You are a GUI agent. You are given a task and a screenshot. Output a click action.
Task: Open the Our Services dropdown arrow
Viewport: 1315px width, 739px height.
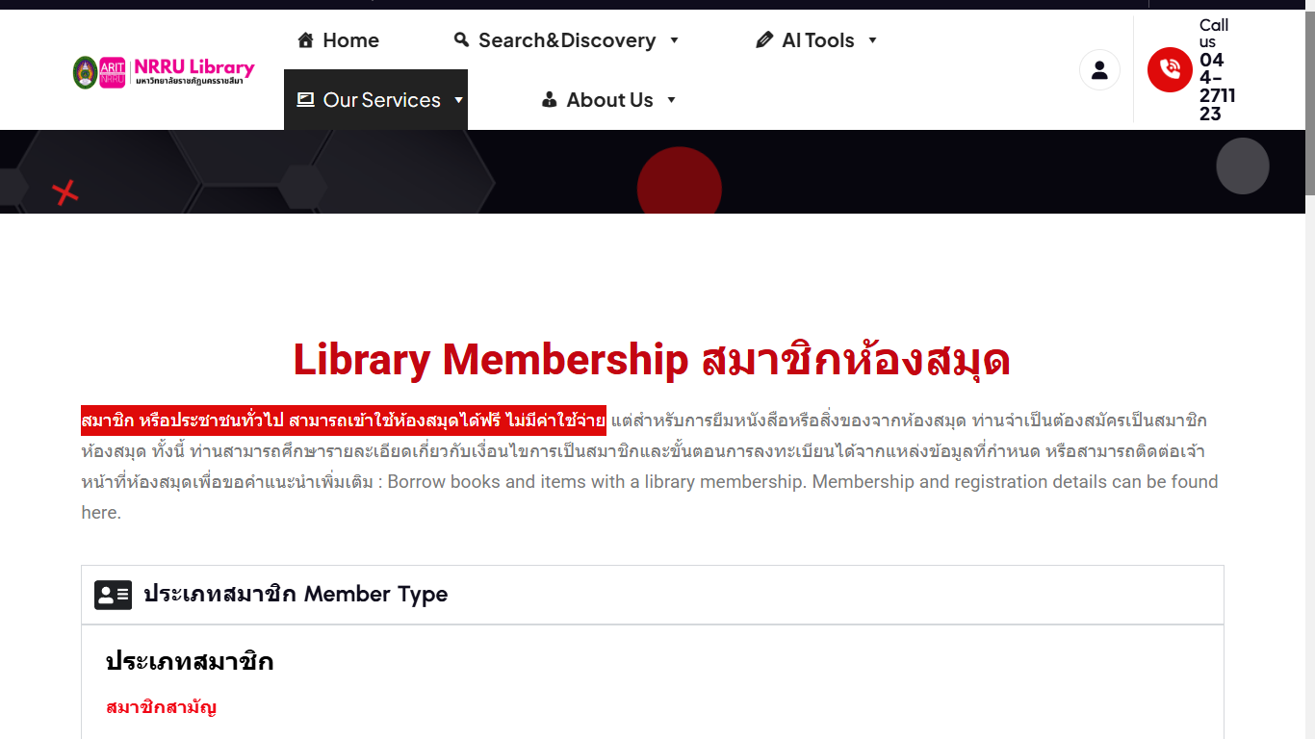pos(459,100)
